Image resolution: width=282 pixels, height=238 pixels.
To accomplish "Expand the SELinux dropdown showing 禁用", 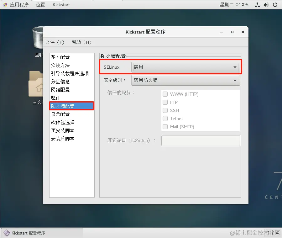I will coord(186,67).
